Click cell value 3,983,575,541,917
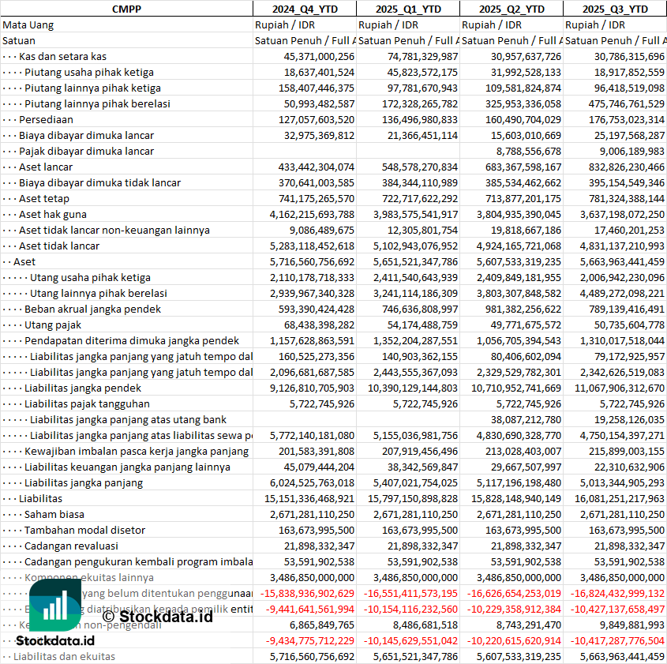Screen dimensions: 667x664 click(x=416, y=215)
